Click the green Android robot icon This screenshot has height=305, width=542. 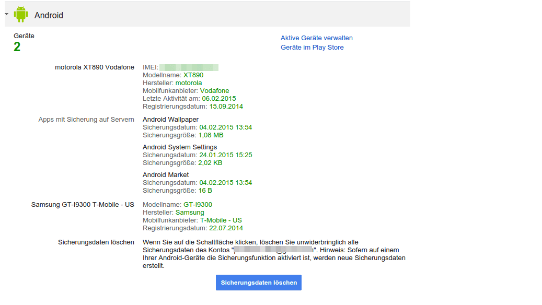[21, 15]
